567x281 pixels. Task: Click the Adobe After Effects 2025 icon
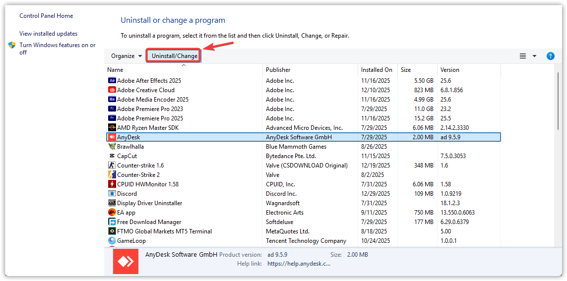(112, 81)
